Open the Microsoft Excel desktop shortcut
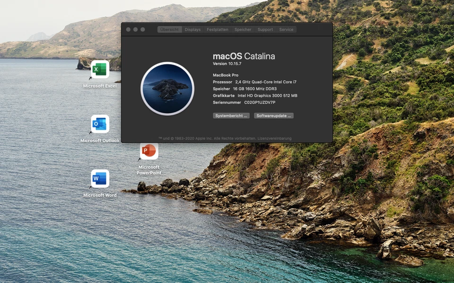 coord(100,70)
